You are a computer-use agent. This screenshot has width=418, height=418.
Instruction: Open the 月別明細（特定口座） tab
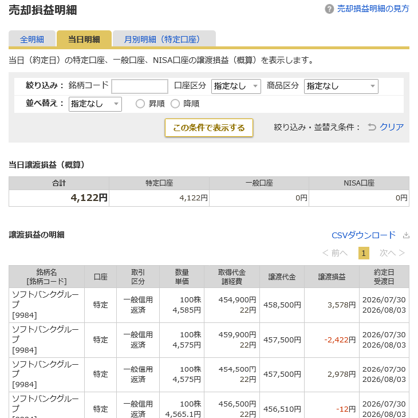coord(164,39)
